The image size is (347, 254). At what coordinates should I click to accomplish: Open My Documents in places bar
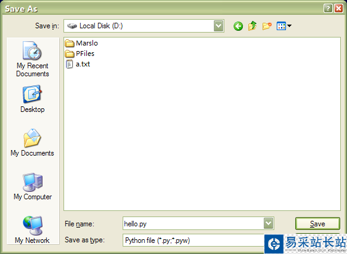(33, 143)
